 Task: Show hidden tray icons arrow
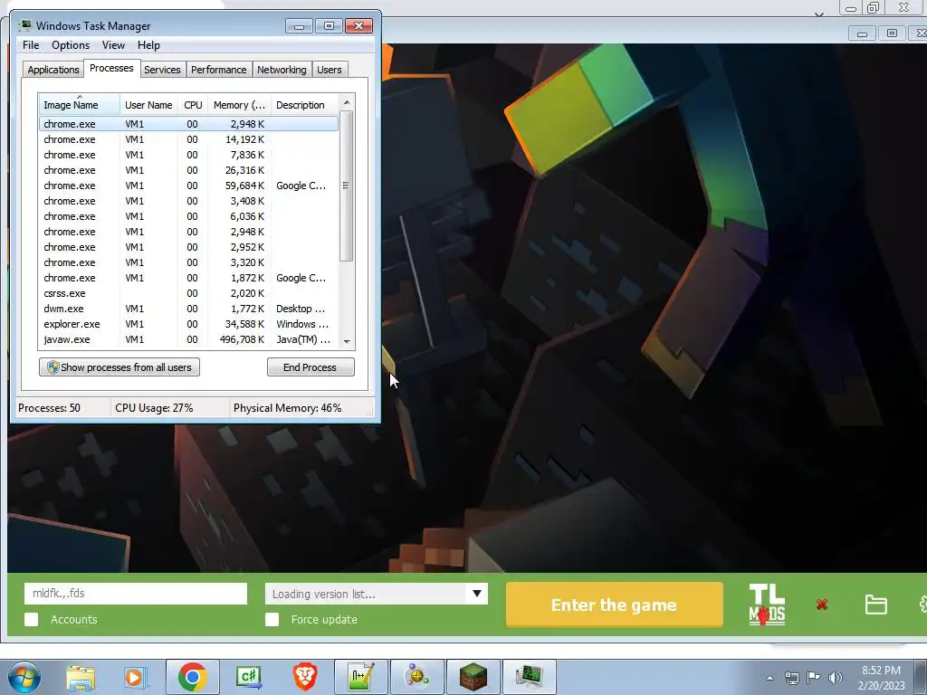(x=769, y=678)
